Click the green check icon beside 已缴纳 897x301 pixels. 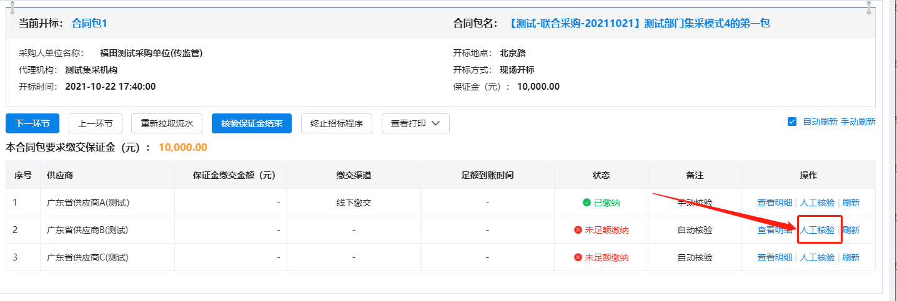pos(587,203)
